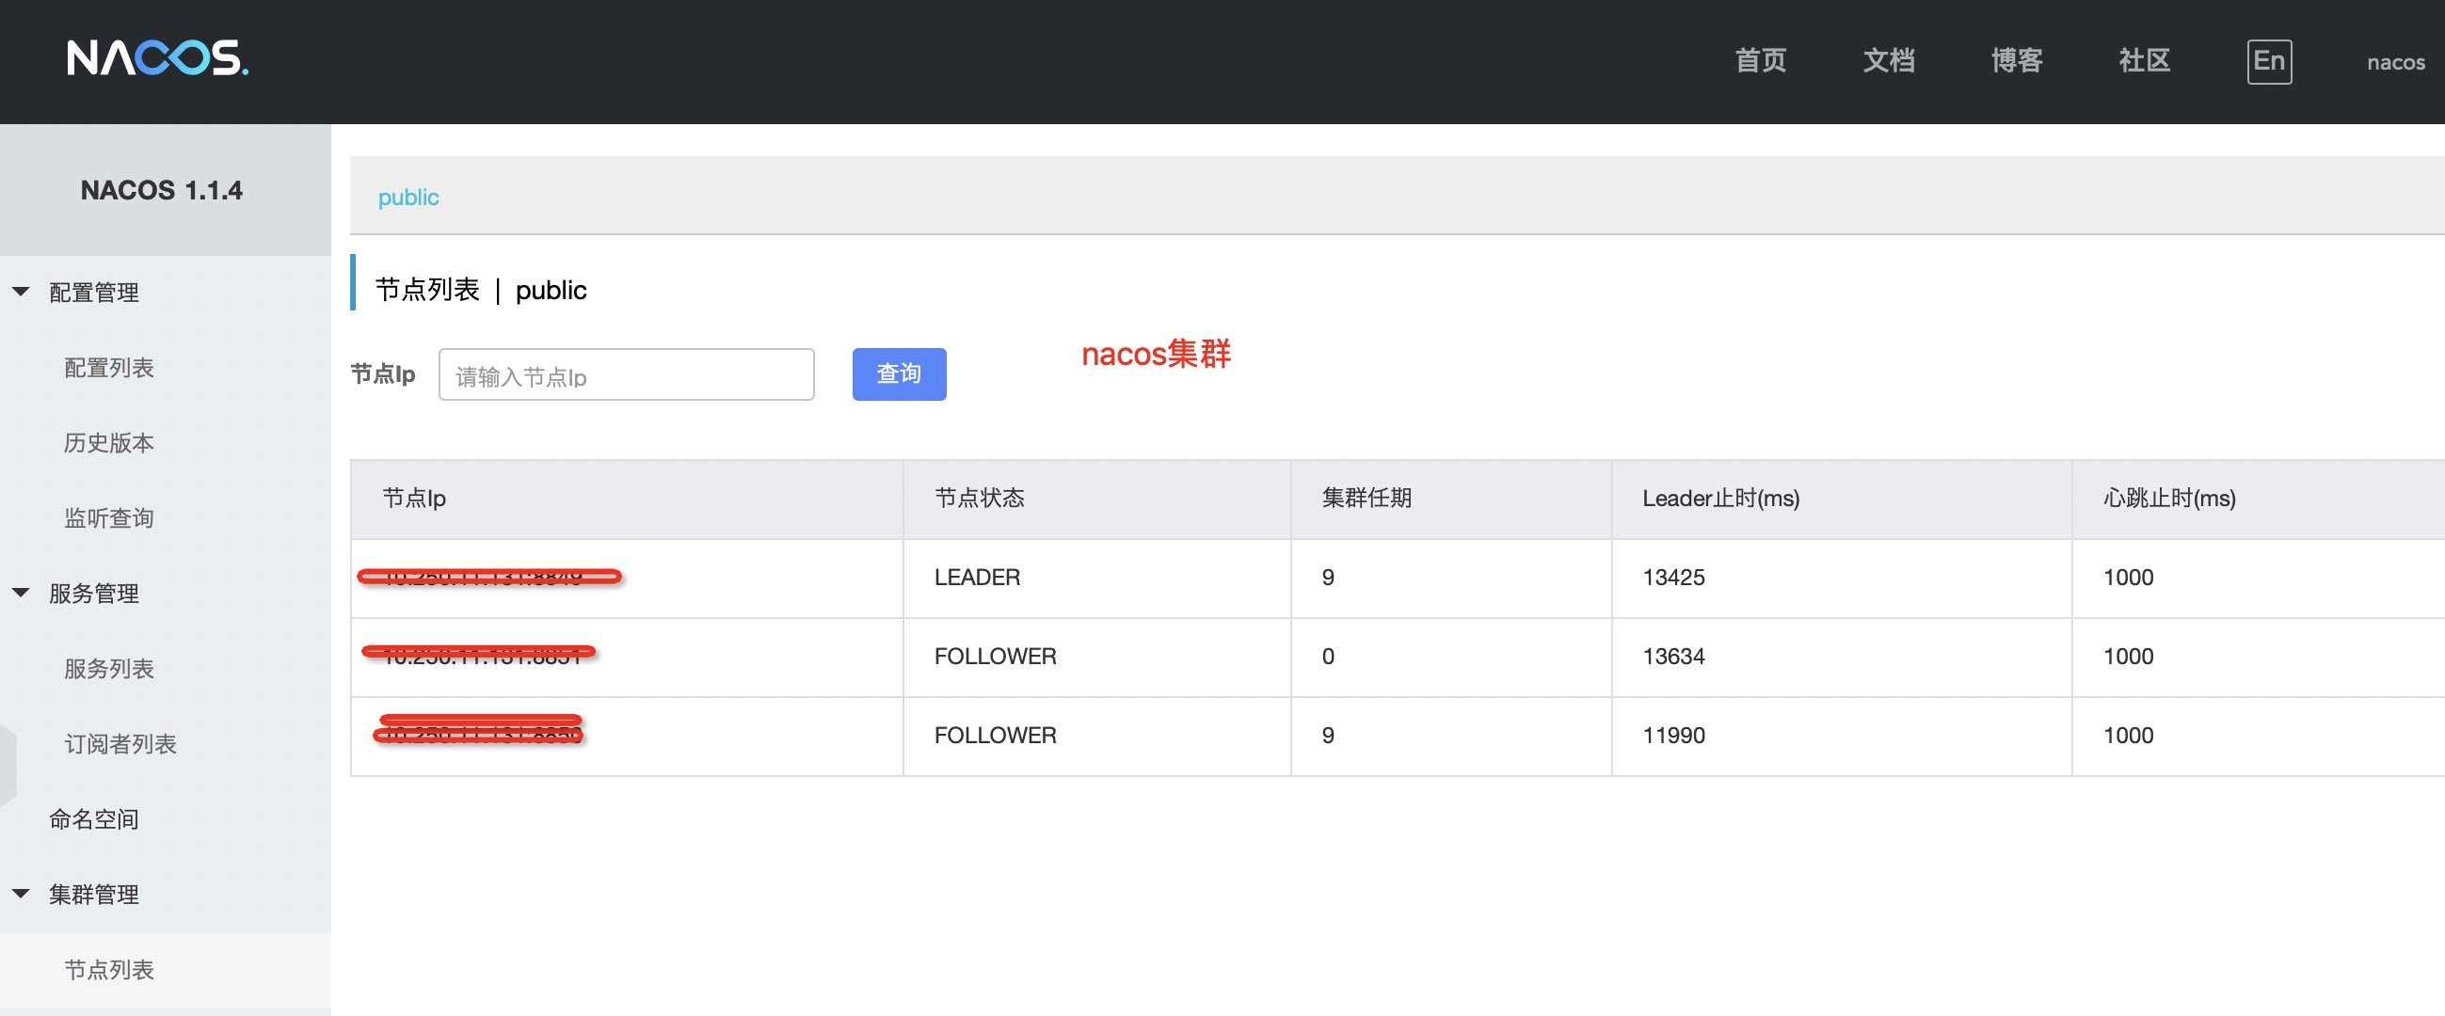Open 文档 documentation link
The height and width of the screenshot is (1016, 2445).
[1889, 61]
